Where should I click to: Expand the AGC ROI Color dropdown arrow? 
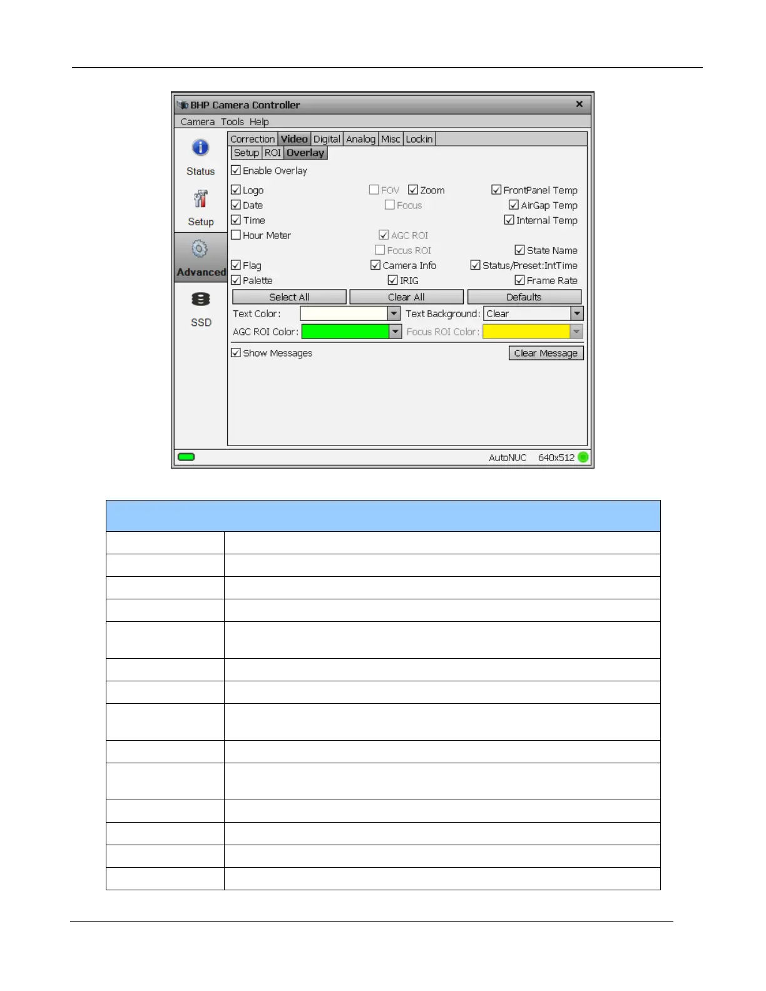point(395,332)
